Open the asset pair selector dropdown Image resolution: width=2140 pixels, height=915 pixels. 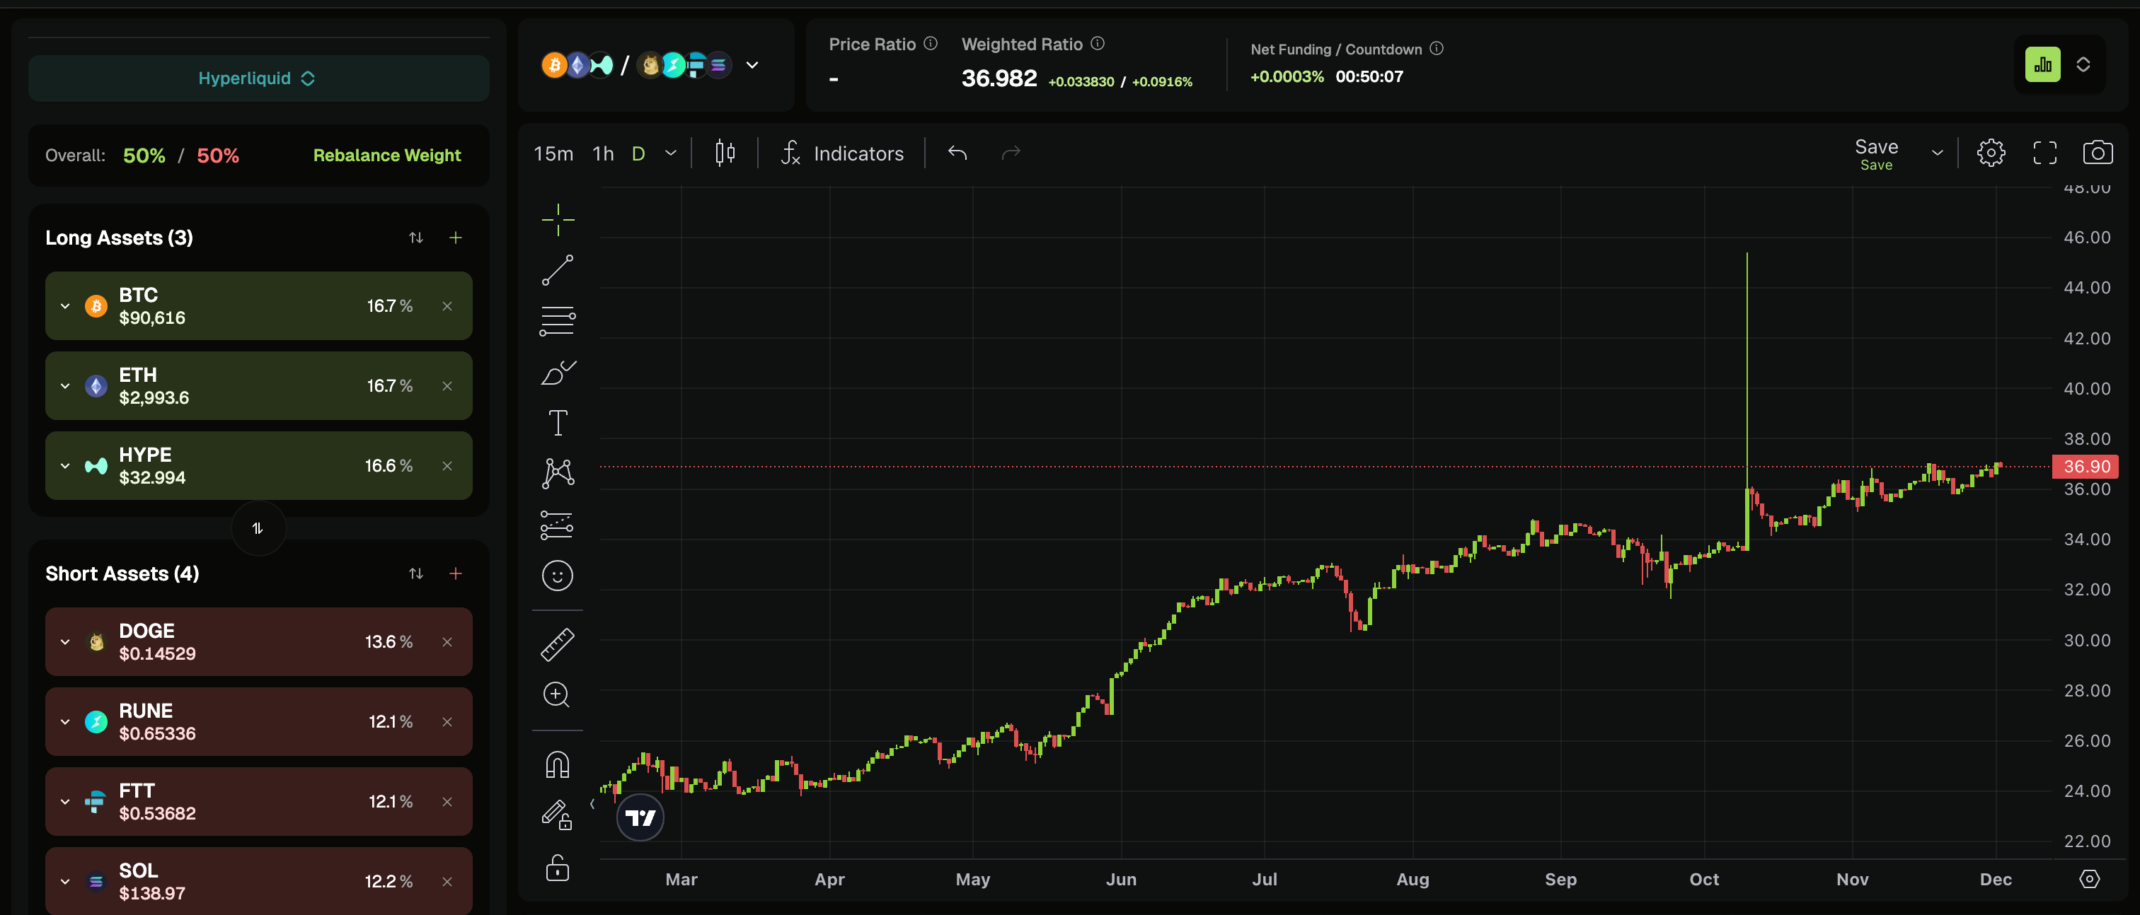click(x=752, y=65)
